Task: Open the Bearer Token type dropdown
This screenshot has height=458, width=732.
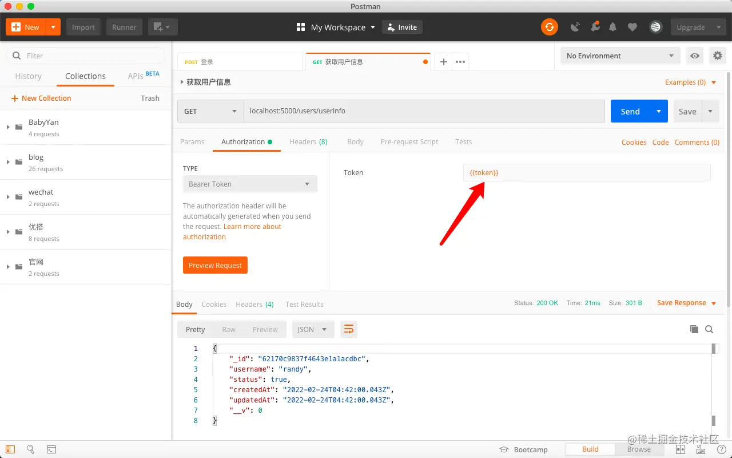Action: [250, 184]
